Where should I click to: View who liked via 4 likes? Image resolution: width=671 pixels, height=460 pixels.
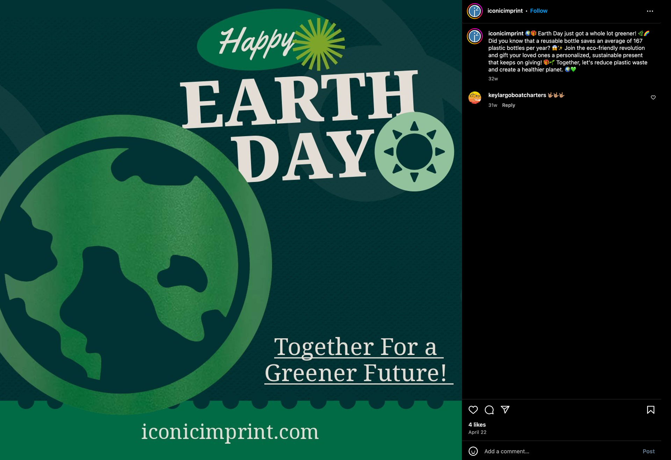(x=477, y=425)
